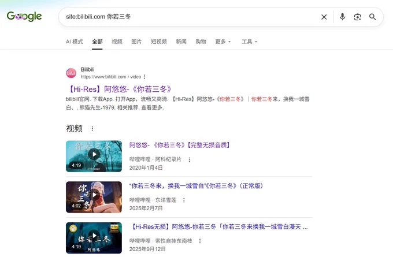Image resolution: width=393 pixels, height=257 pixels.
Task: Open the options menu next to 视频 heading
Action: tap(92, 128)
